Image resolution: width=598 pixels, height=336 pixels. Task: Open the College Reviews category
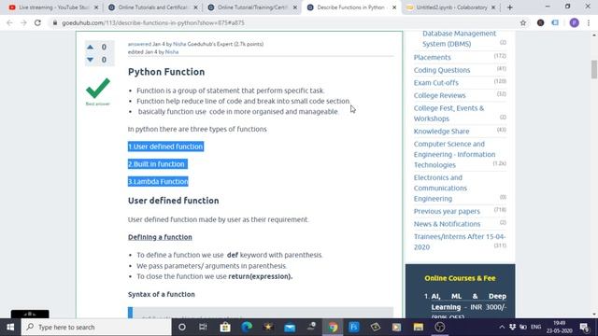coord(439,95)
